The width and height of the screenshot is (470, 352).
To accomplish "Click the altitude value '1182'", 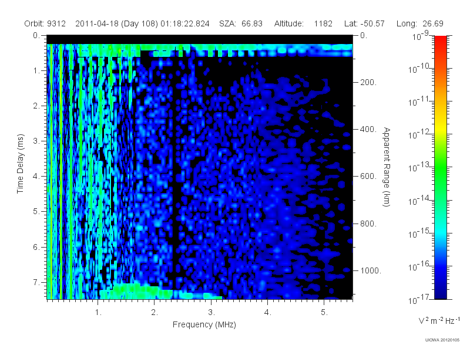I will click(323, 23).
